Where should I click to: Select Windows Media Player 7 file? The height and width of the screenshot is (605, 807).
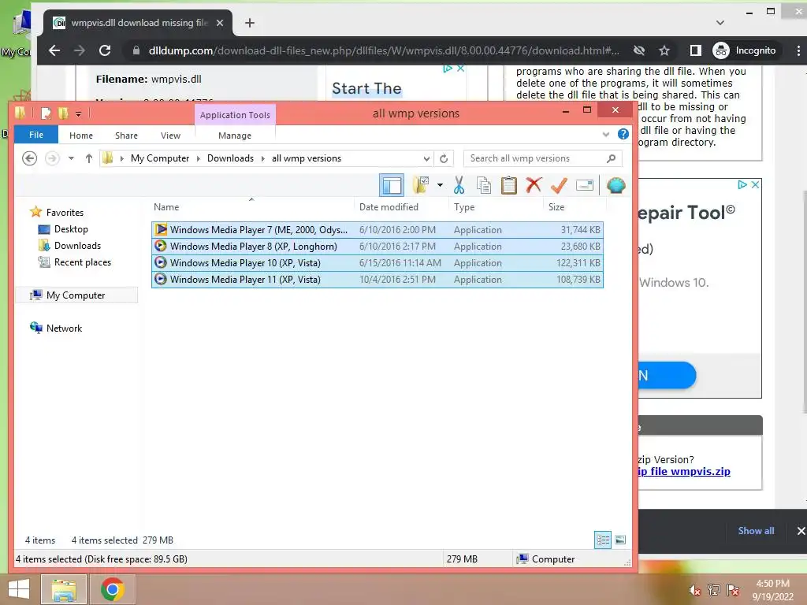(377, 230)
